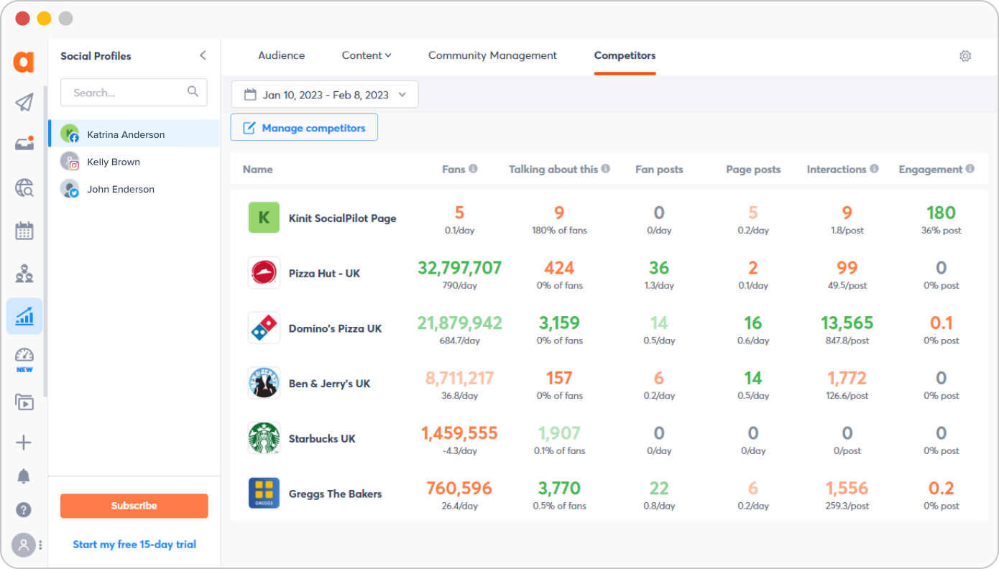Click the Manage competitors button
The image size is (999, 569).
point(304,128)
